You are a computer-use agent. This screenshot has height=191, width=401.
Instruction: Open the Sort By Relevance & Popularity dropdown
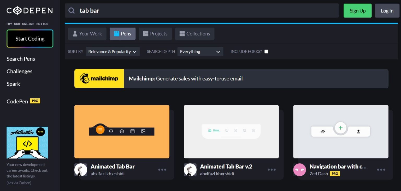click(x=113, y=51)
